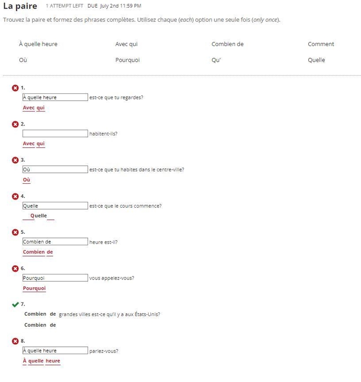Click the answer field before 'vous appelez-vous?'
This screenshot has width=361, height=382.
click(x=55, y=278)
